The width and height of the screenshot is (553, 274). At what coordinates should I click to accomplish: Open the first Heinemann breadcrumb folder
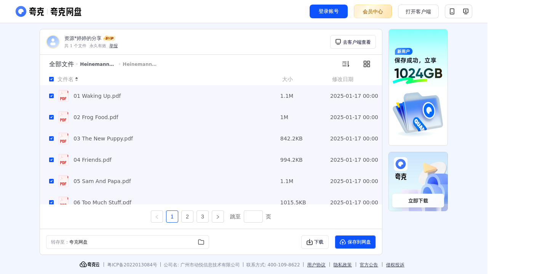(x=97, y=64)
